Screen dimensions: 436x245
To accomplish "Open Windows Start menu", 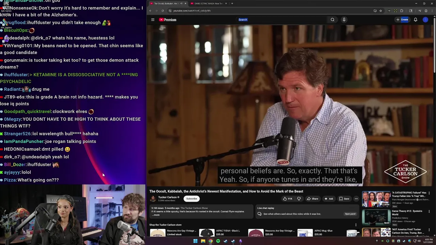I will tap(195, 241).
